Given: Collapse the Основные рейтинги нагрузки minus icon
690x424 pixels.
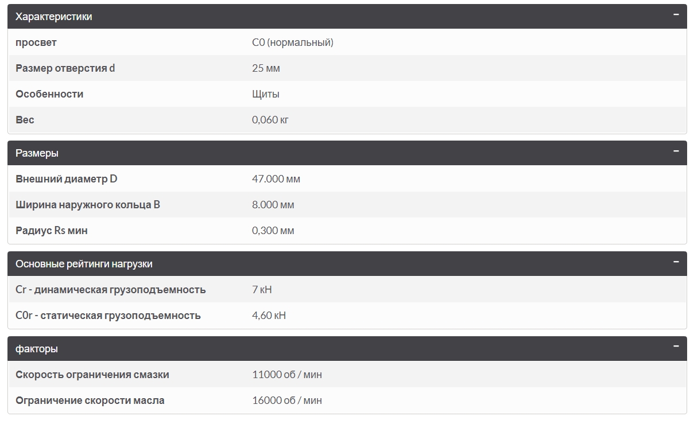Looking at the screenshot, I should pos(676,262).
